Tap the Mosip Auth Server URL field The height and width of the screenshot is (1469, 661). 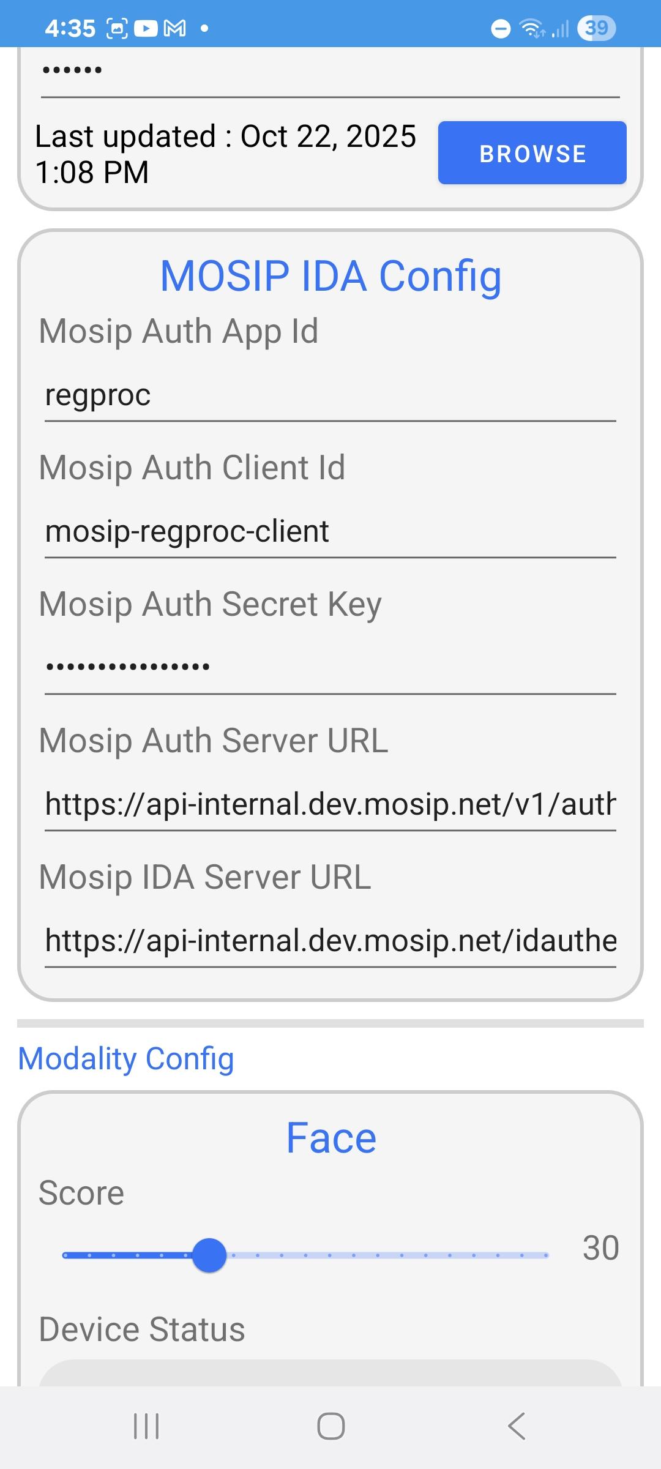(x=330, y=804)
